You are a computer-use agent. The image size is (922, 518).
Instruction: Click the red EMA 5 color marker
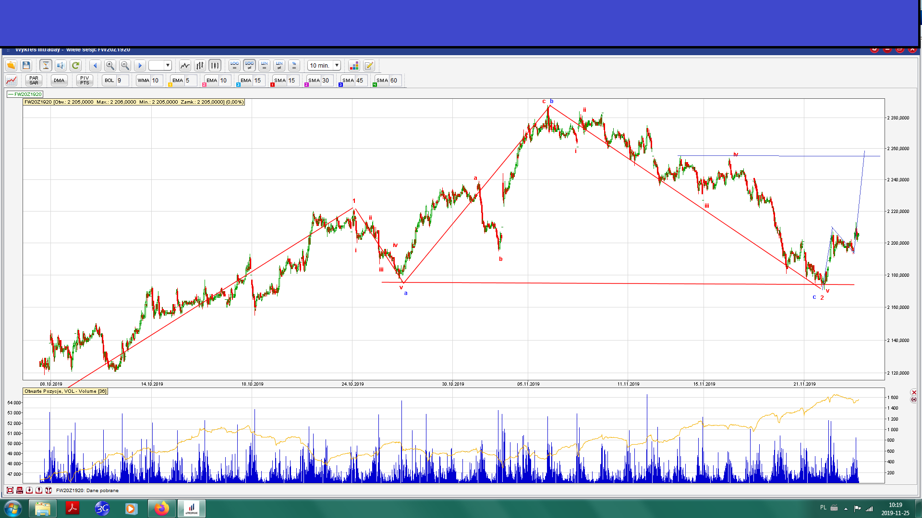[x=170, y=85]
